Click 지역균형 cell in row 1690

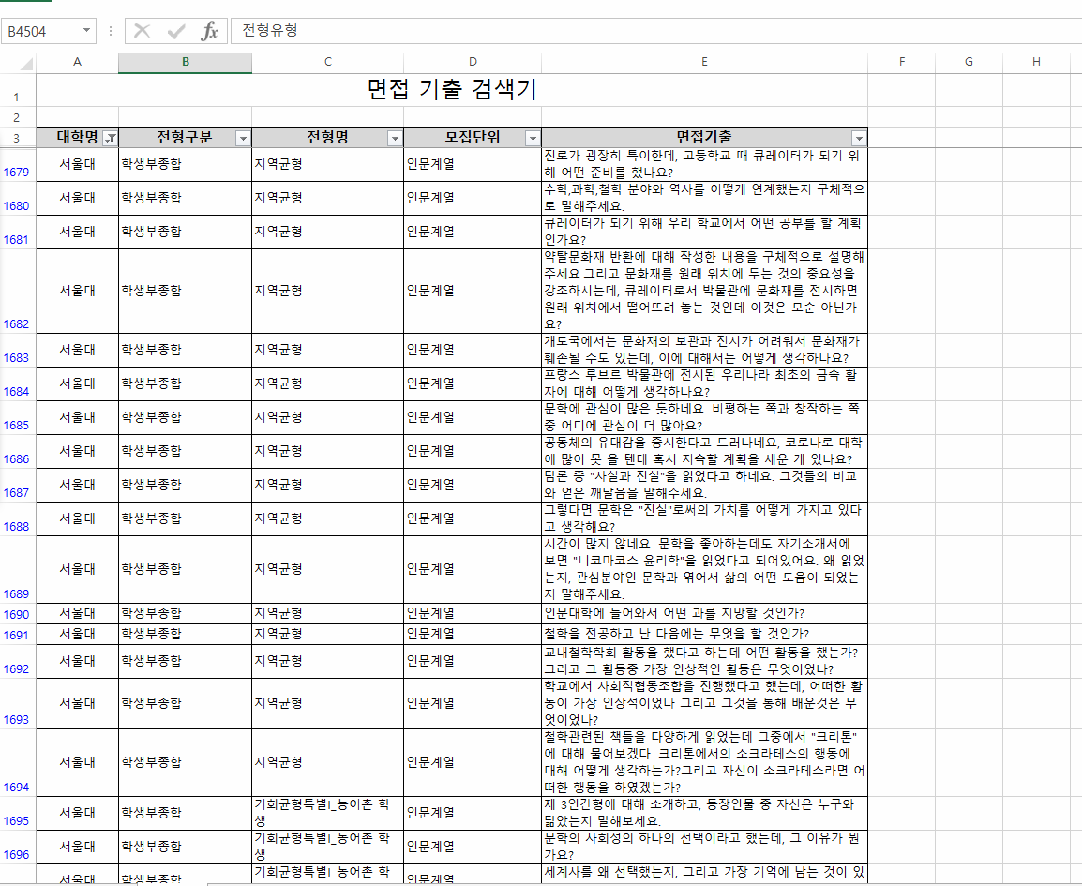pyautogui.click(x=328, y=613)
